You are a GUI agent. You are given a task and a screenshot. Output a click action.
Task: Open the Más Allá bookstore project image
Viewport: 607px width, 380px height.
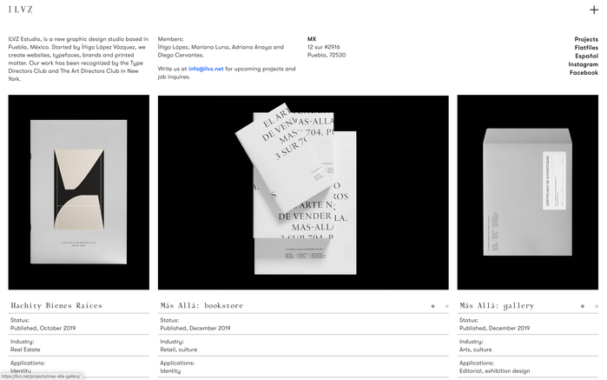303,192
